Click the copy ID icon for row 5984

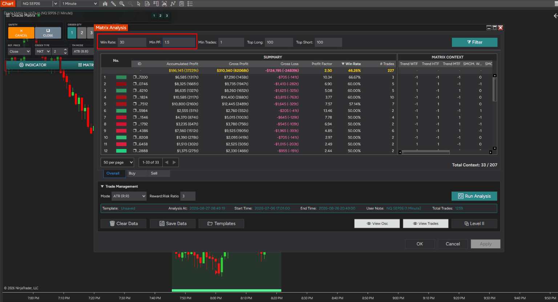[135, 111]
